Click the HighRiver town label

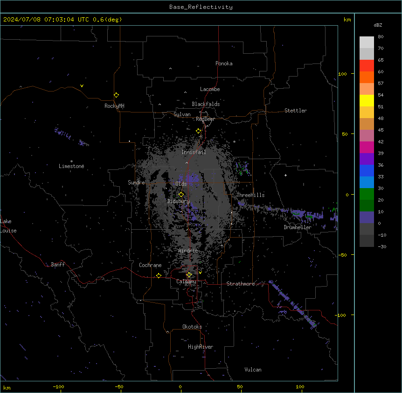coord(201,347)
